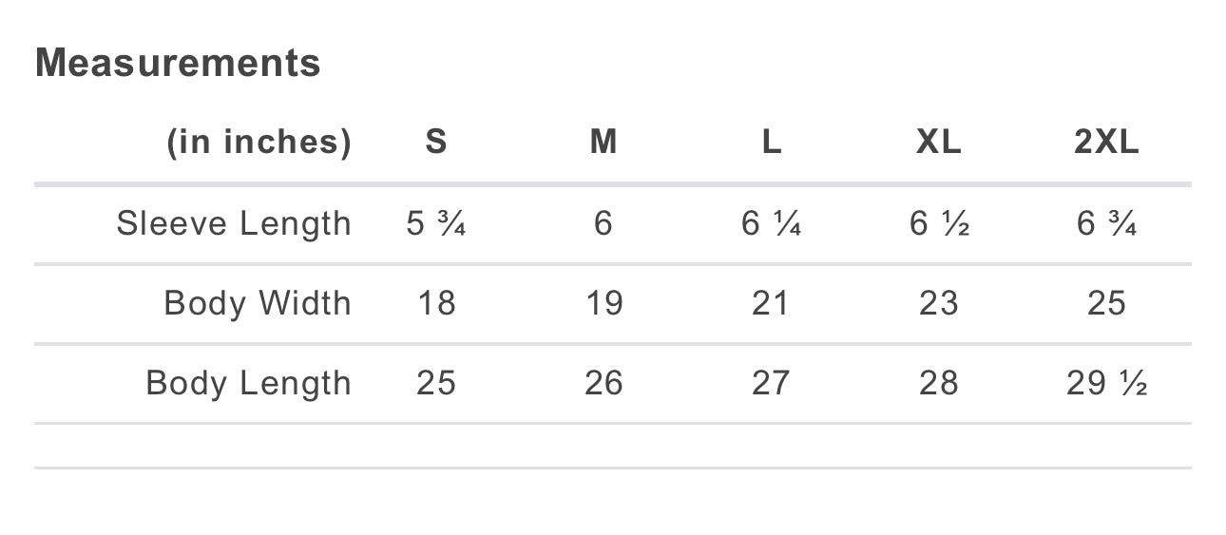Click the "(in inches)" header label
Screen dimensions: 1226x535
tap(259, 143)
